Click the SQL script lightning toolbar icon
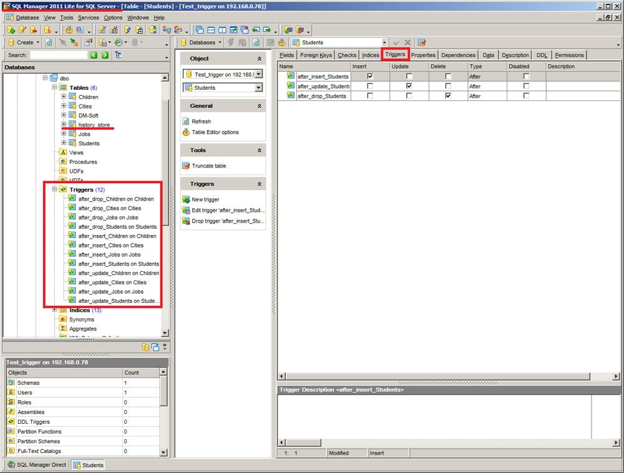The height and width of the screenshot is (473, 624). (127, 30)
